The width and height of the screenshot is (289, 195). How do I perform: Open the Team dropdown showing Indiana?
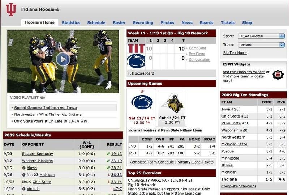(261, 45)
